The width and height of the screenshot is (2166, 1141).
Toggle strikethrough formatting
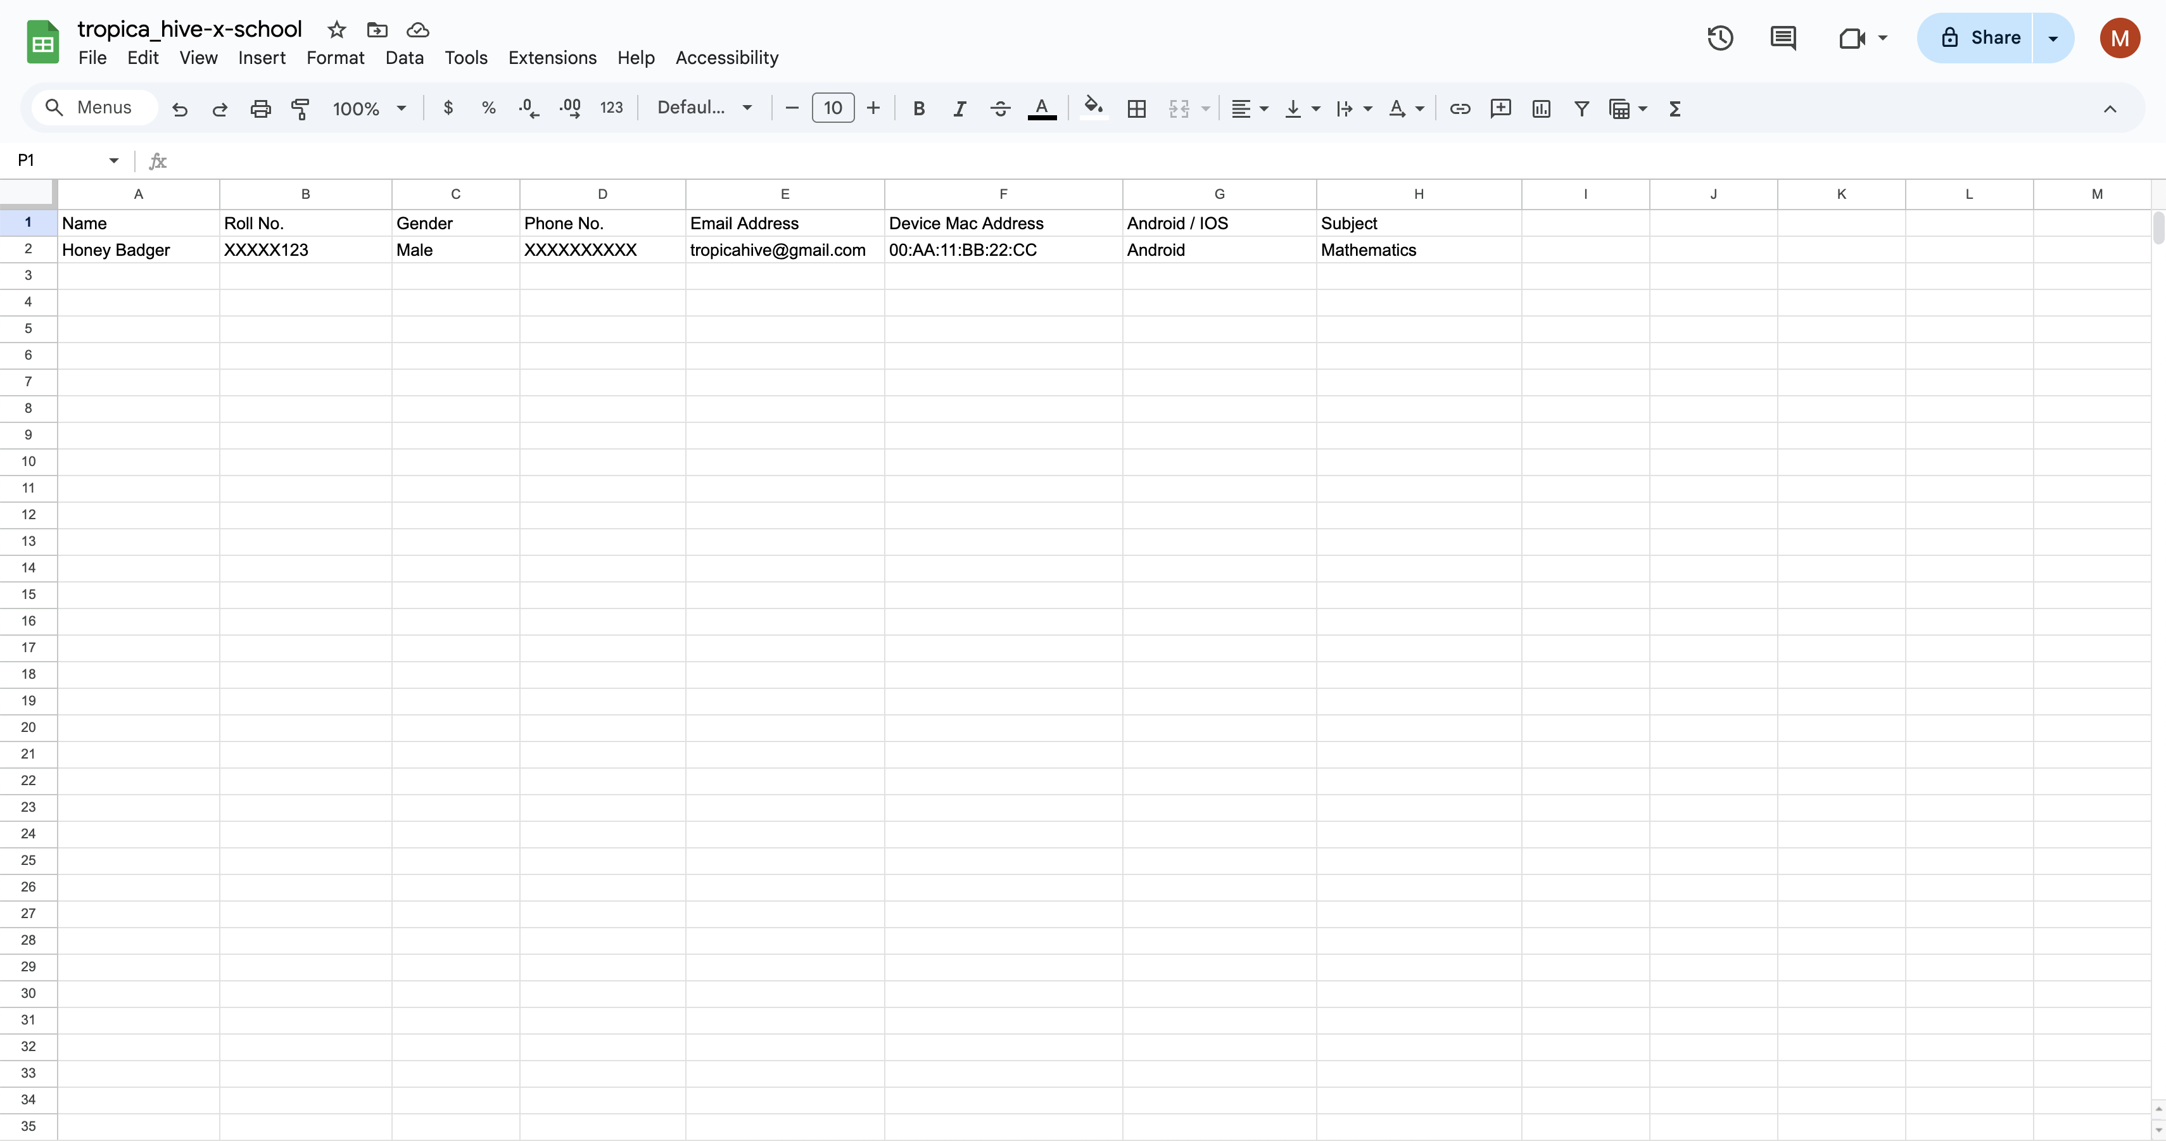(1000, 108)
